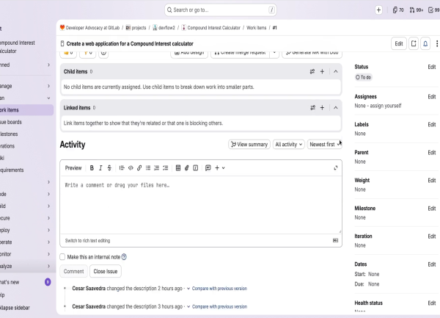The image size is (440, 318).
Task: Click the Close issue button
Action: click(x=105, y=272)
